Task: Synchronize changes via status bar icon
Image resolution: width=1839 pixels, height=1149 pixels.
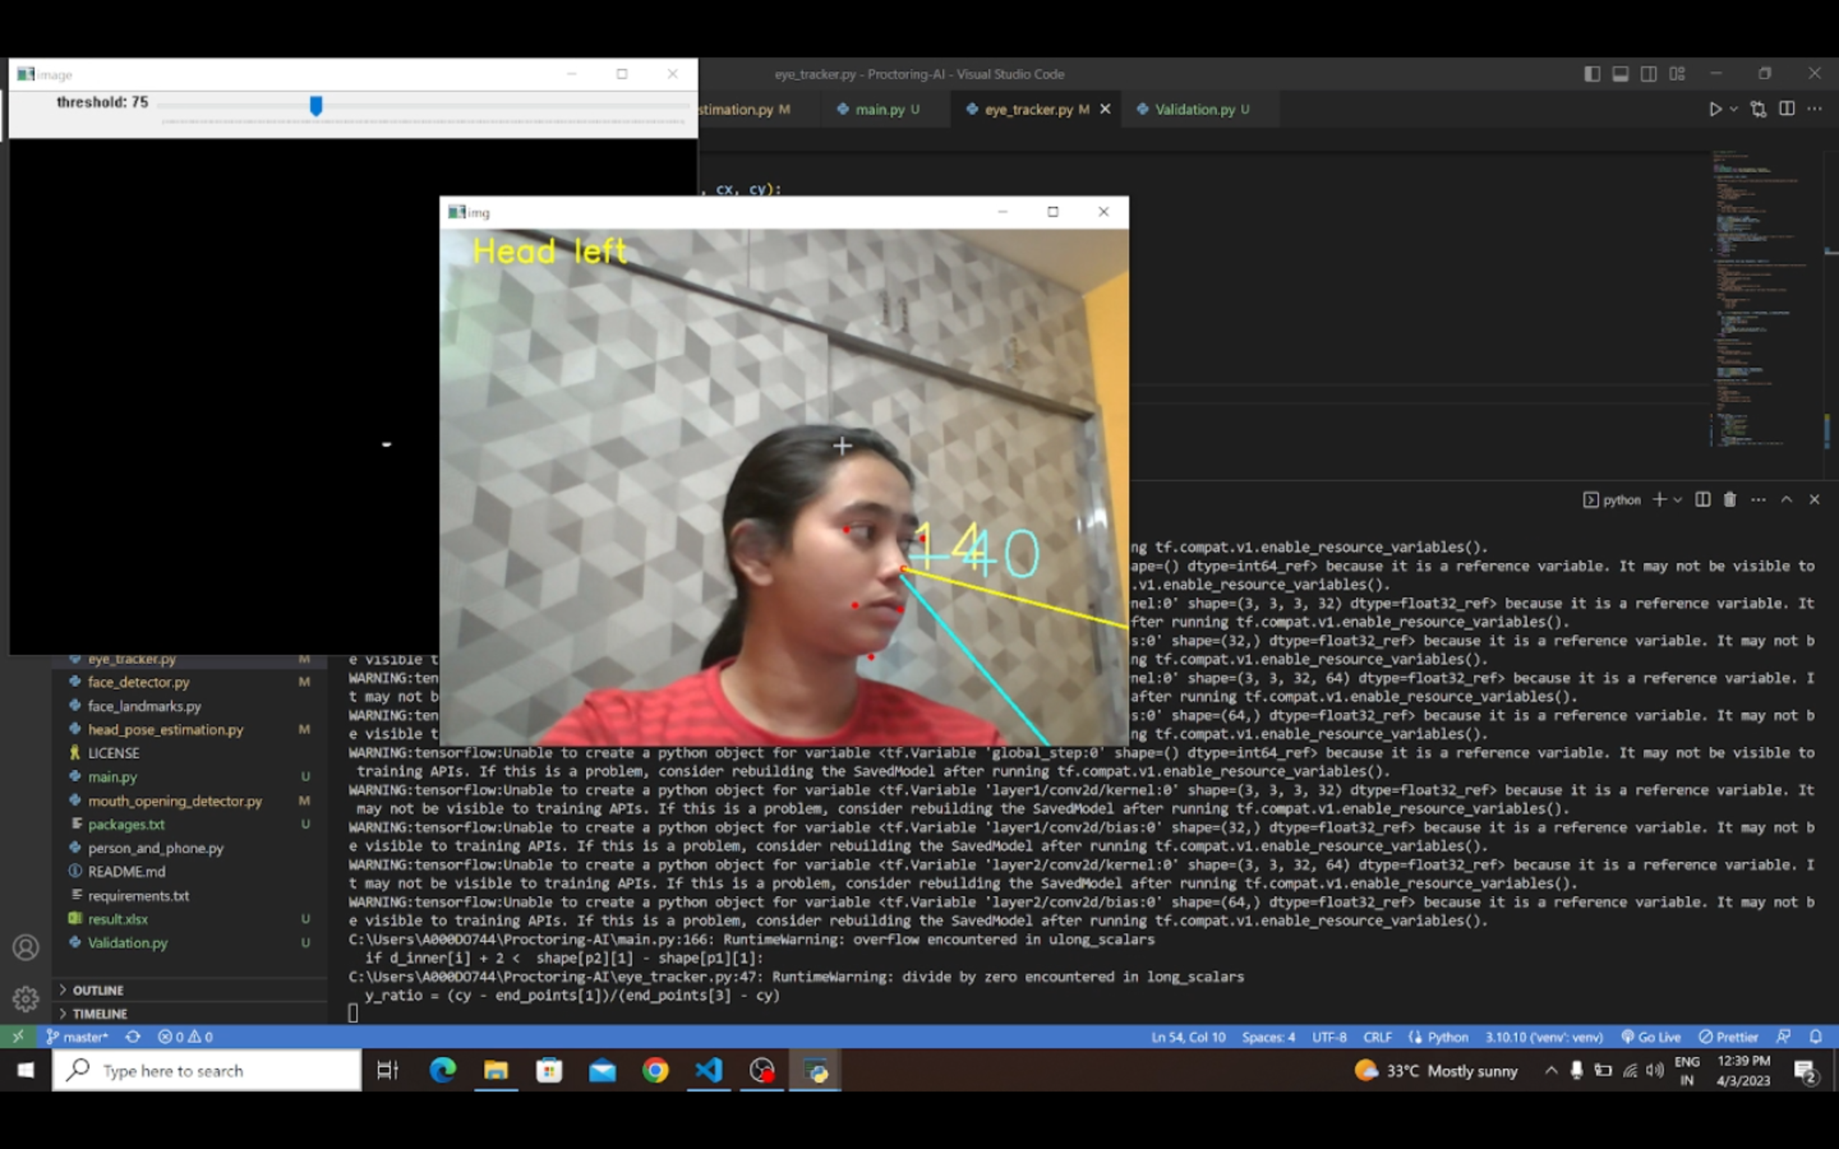Action: click(133, 1037)
